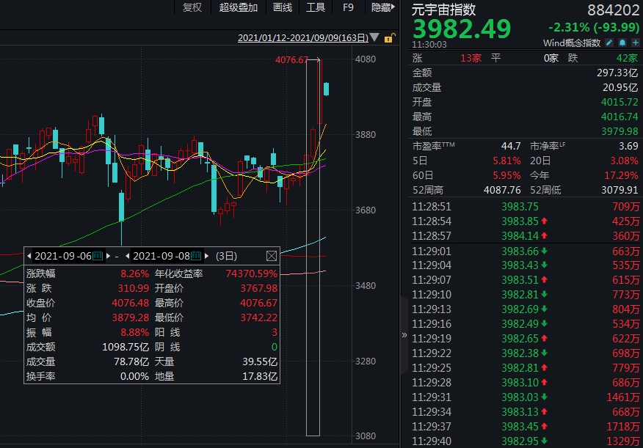Open the 超级叠加 menu
Viewport: 643px width, 448px height.
coord(239,7)
